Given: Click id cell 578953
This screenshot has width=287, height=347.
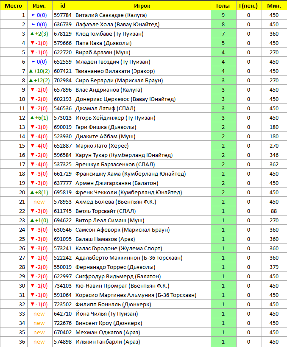Looking at the screenshot, I should coord(63,202).
